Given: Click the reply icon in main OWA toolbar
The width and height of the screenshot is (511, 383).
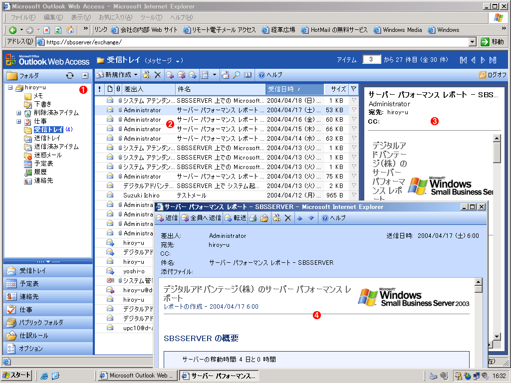Looking at the screenshot, I should point(170,75).
